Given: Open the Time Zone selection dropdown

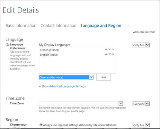Looking at the screenshot, I should (x=81, y=103).
